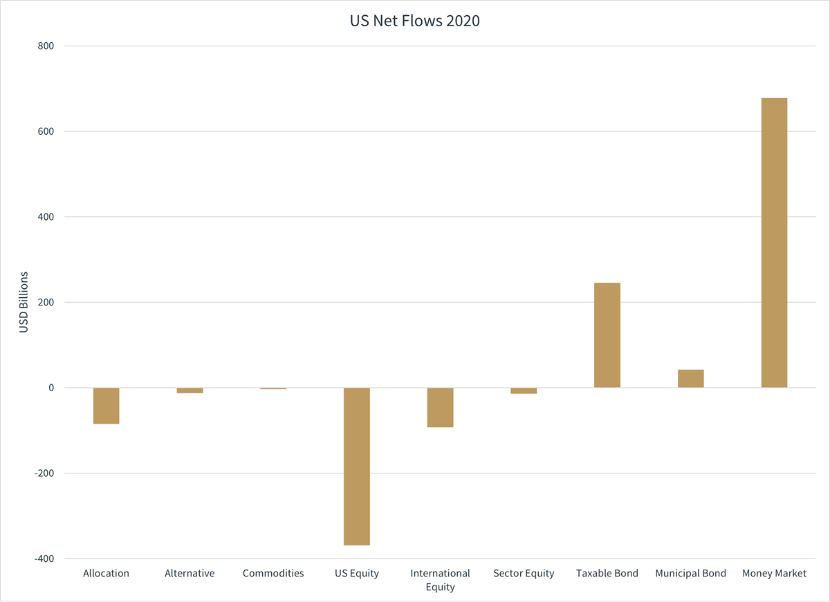830x602 pixels.
Task: Click the Taxable Bond x-axis label
Action: point(607,574)
